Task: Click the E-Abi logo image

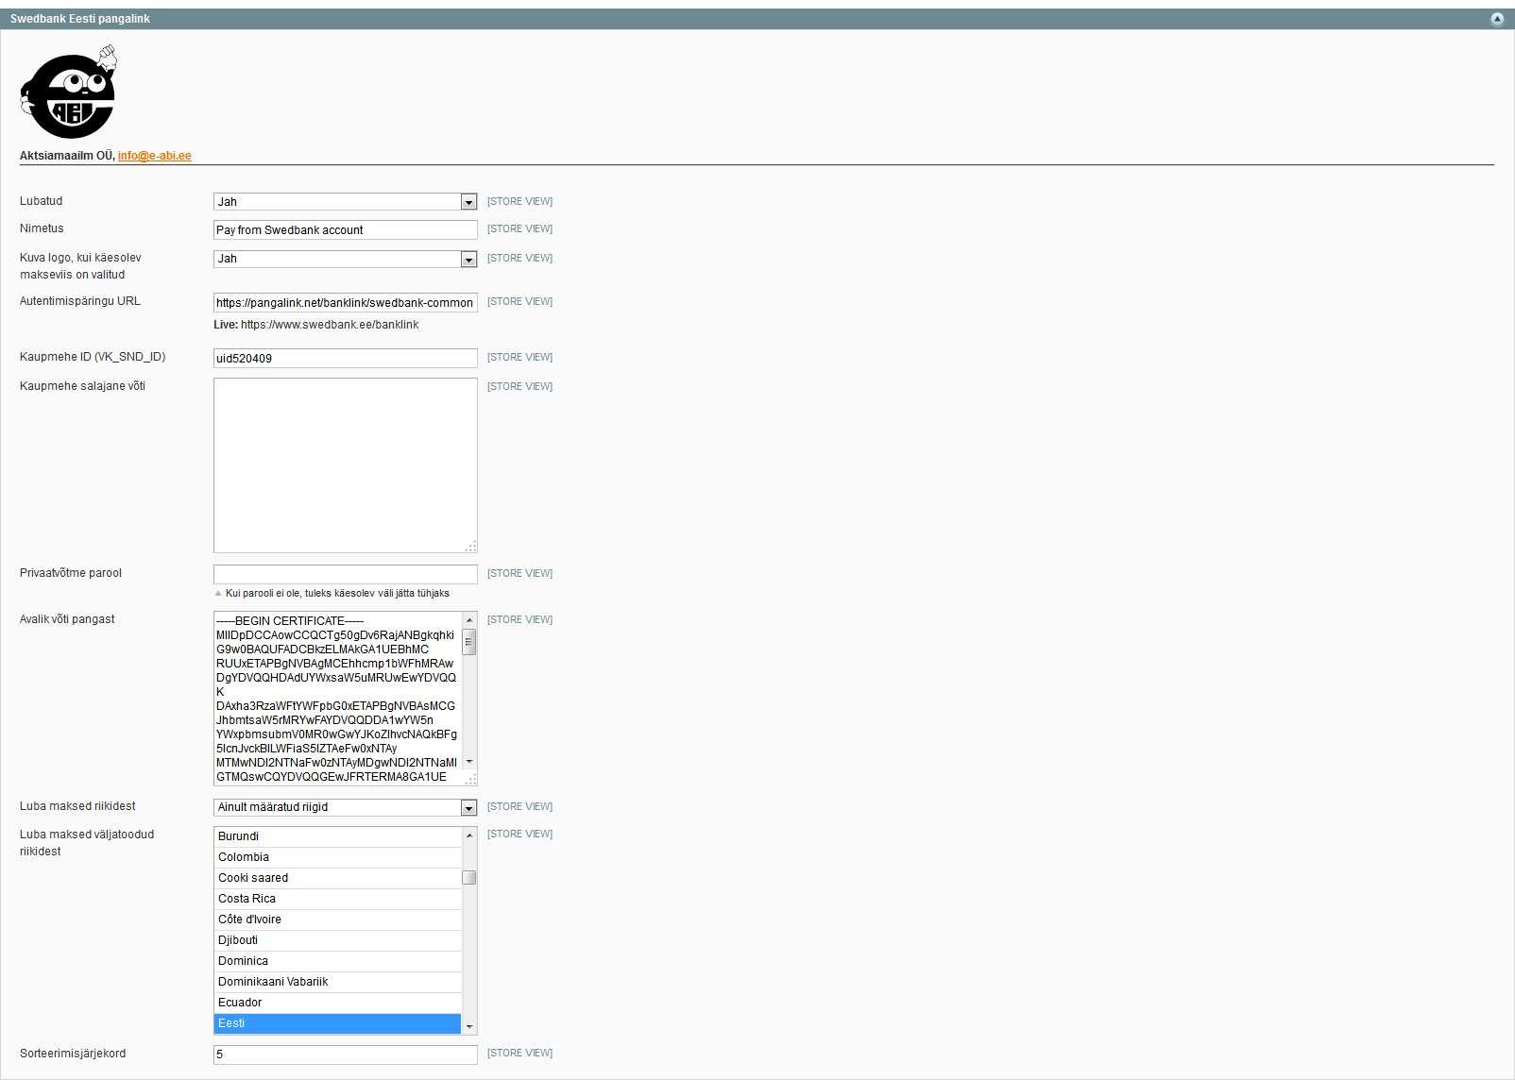Action: click(69, 92)
